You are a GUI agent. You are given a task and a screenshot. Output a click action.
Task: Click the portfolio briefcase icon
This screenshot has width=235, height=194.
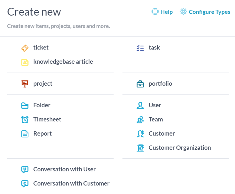pos(140,84)
